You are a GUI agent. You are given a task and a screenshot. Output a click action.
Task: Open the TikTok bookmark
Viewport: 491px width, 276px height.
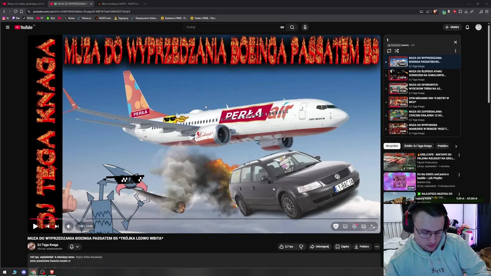coord(28,18)
